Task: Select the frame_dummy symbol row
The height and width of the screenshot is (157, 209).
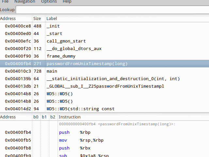Action: pyautogui.click(x=104, y=56)
